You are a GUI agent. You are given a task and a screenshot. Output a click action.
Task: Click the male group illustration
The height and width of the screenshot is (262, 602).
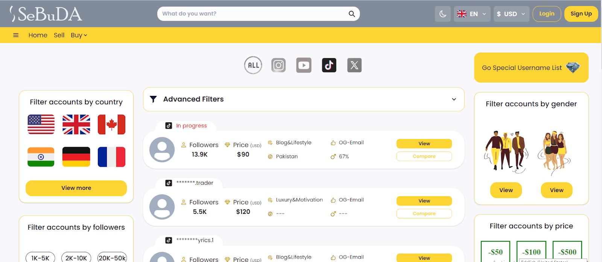(506, 152)
